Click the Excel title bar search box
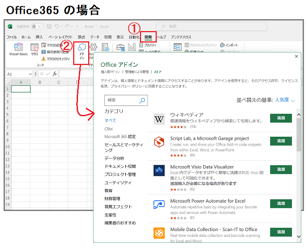The image size is (308, 252). coord(212,27)
